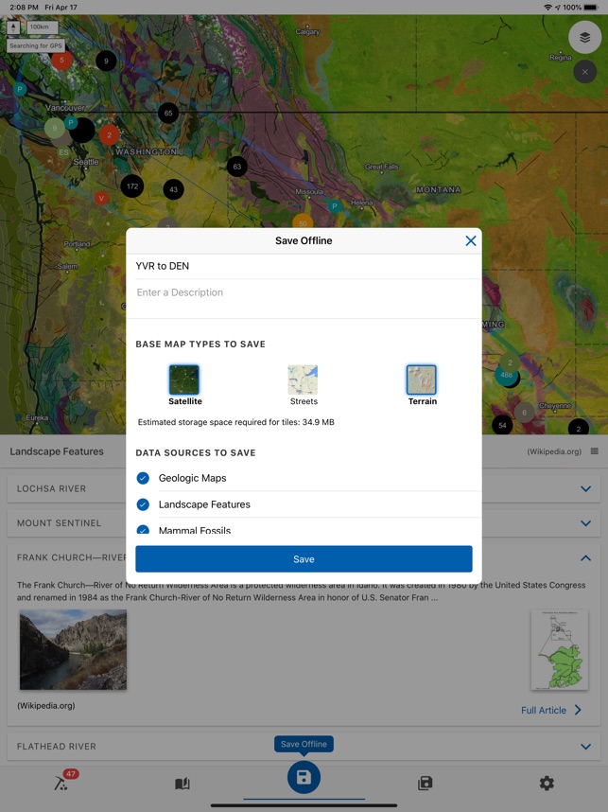This screenshot has width=608, height=812.
Task: Tap the Searching for GPS status label
Action: point(36,45)
